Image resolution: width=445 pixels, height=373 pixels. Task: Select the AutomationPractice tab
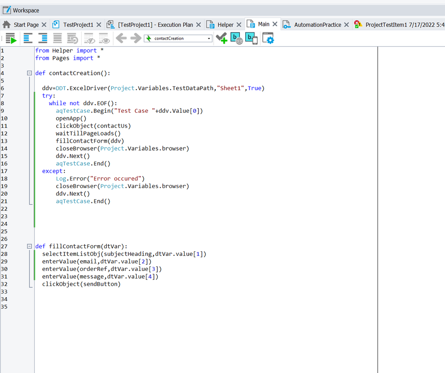(x=317, y=25)
